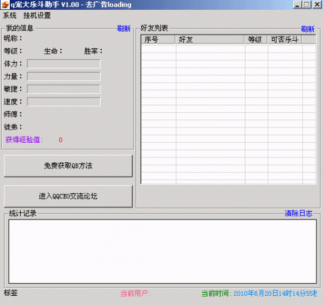The width and height of the screenshot is (323, 305).
Task: Click 刷新 link in 好友列表 panel
Action: [308, 29]
